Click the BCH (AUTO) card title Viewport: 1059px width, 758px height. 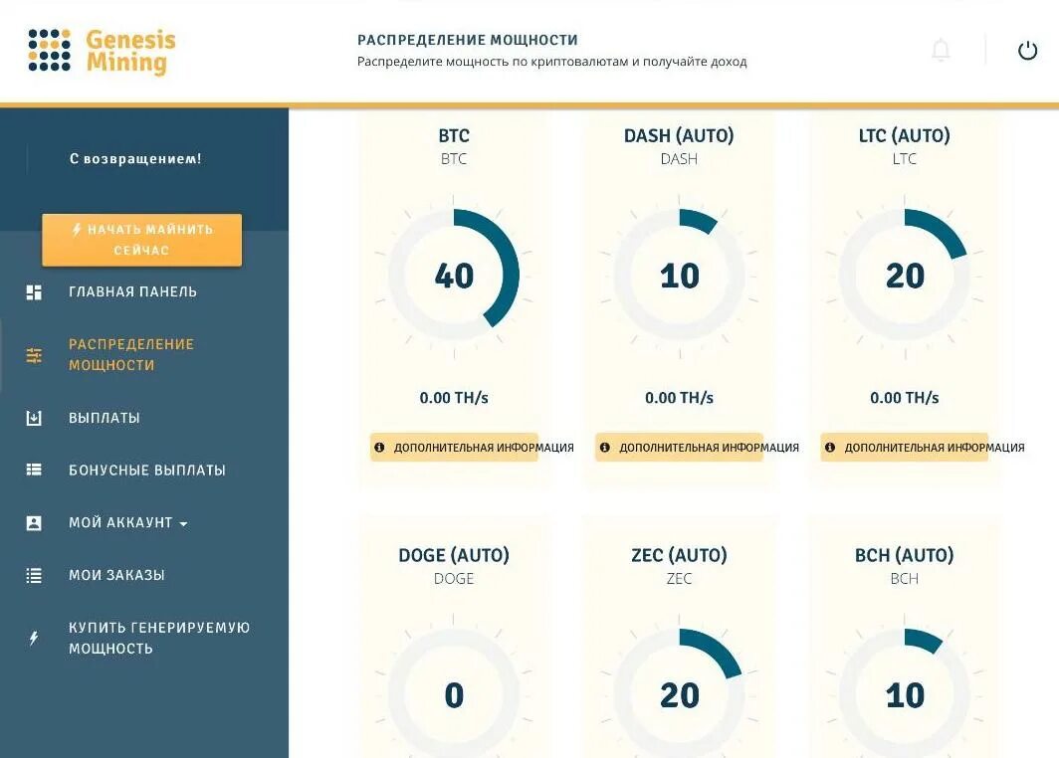coord(905,555)
